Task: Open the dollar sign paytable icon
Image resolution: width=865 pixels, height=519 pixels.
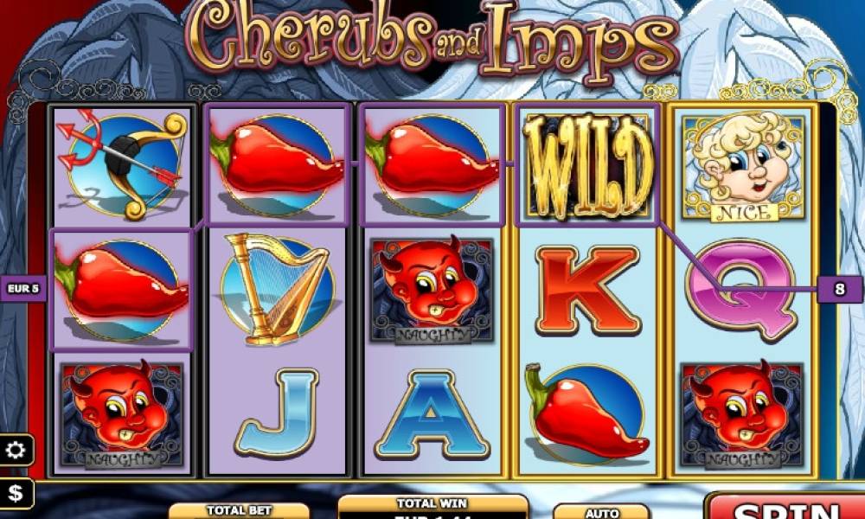Action: pos(16,493)
